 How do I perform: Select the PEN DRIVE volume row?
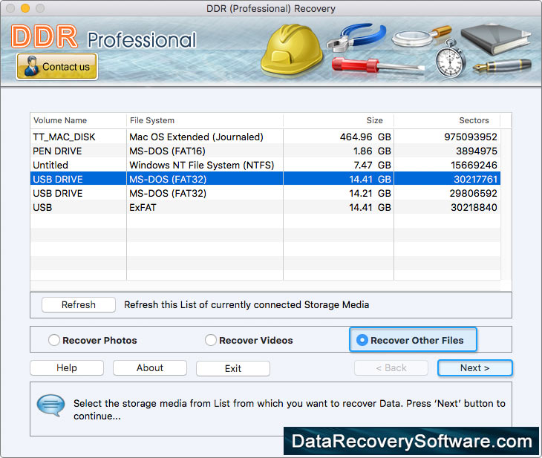(265, 151)
